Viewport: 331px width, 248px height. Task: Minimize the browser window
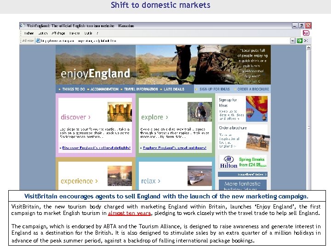295,26
